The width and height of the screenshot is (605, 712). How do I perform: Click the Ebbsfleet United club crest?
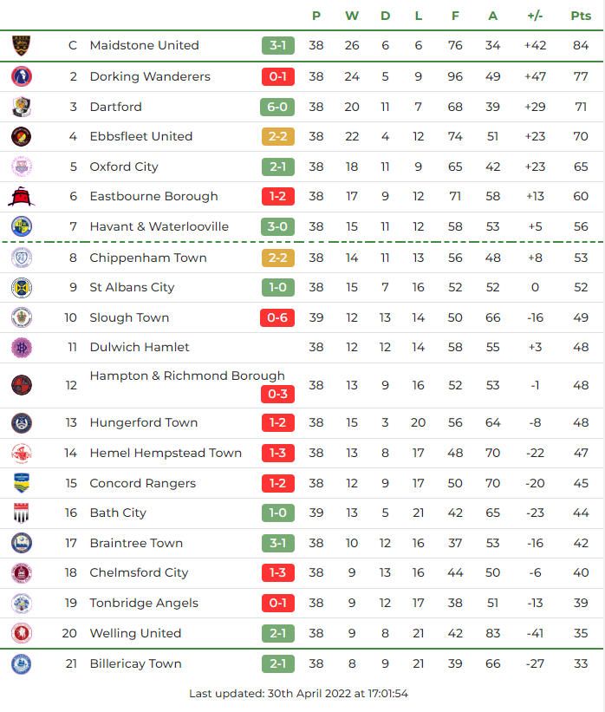21,136
